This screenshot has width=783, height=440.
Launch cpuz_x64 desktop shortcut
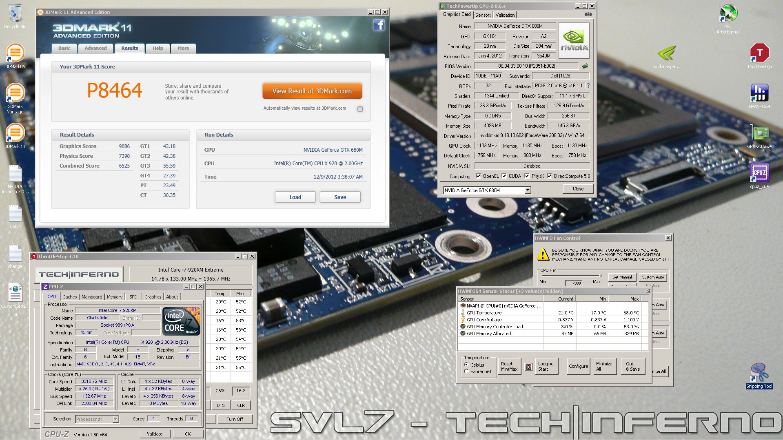click(x=759, y=176)
